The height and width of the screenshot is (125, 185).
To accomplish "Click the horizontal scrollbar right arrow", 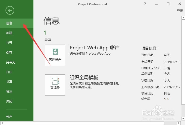I will [x=179, y=123].
